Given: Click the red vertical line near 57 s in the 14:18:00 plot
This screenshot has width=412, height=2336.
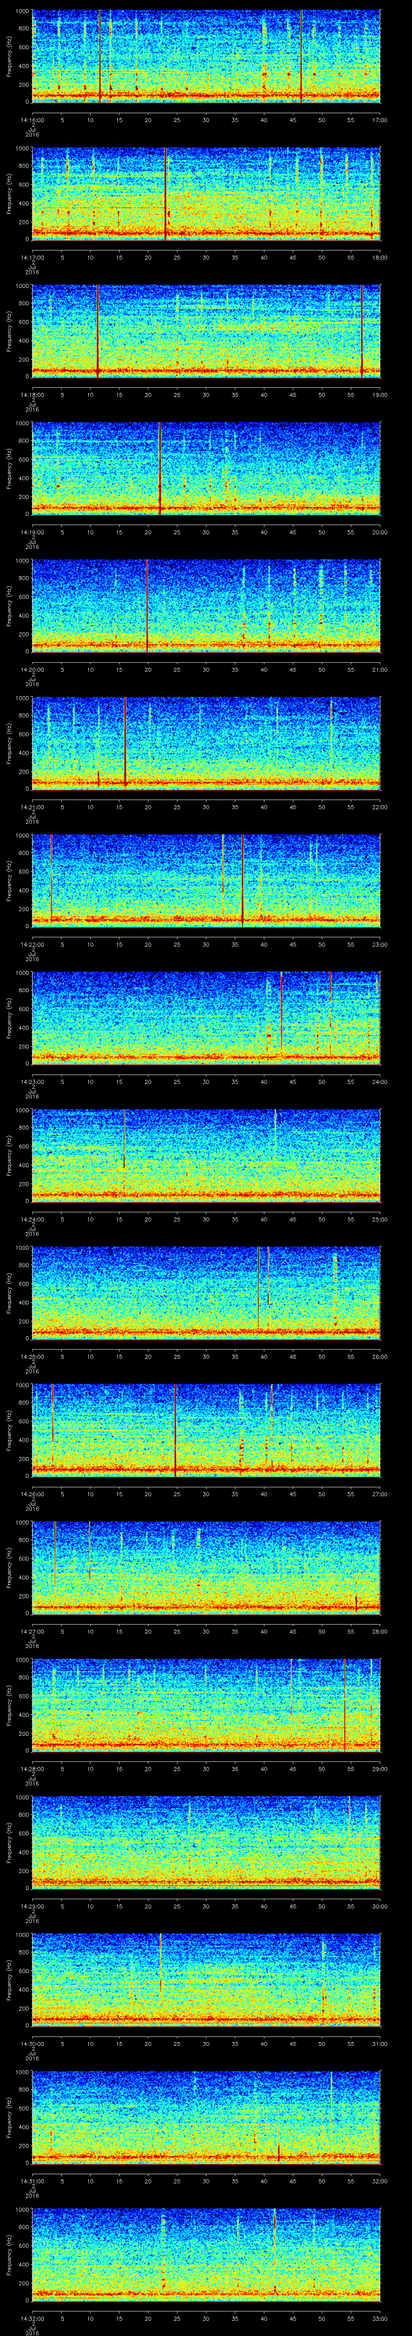Looking at the screenshot, I should coord(361,331).
